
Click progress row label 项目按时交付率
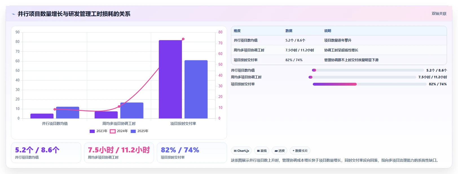coord(243,84)
